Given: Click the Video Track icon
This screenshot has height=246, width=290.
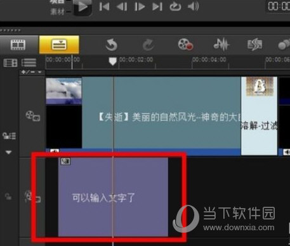Looking at the screenshot, I should 33,116.
